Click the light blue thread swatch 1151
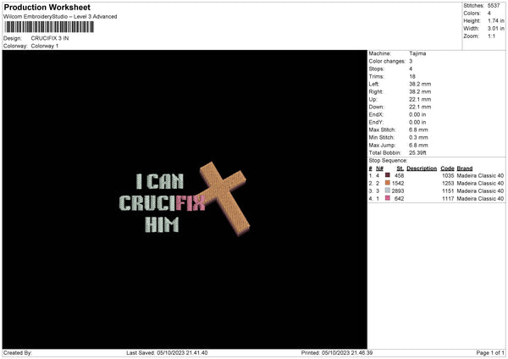508x359 pixels. tap(387, 191)
